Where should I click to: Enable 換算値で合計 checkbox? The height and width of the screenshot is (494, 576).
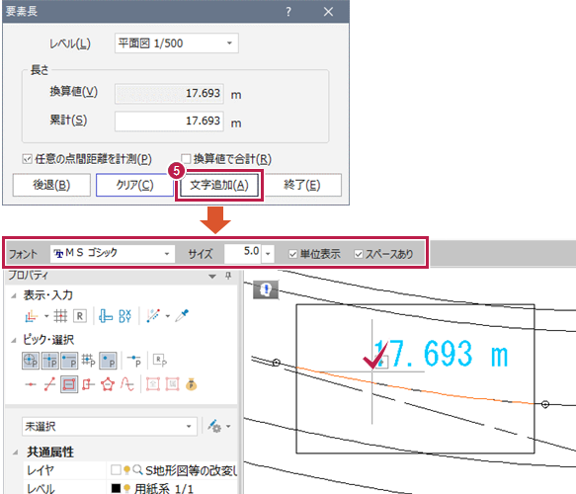[186, 159]
